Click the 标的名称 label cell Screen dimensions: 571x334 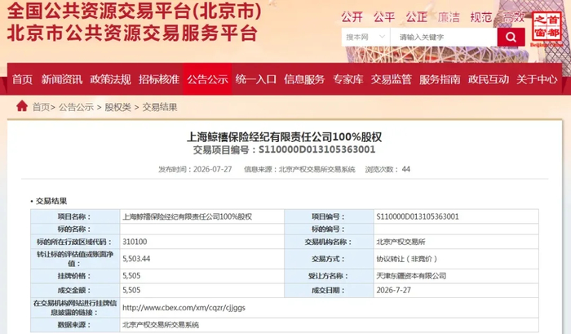coord(75,229)
